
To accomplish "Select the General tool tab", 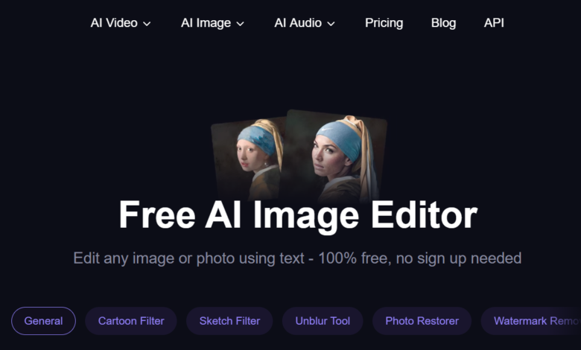I will point(43,321).
